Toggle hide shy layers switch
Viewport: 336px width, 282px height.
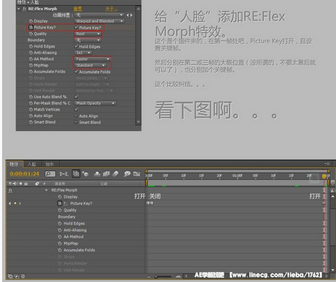coord(97,174)
